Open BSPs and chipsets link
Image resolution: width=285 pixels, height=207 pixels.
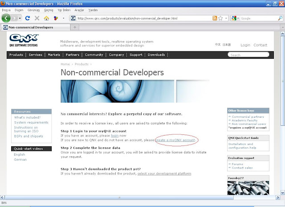pyautogui.click(x=28, y=136)
